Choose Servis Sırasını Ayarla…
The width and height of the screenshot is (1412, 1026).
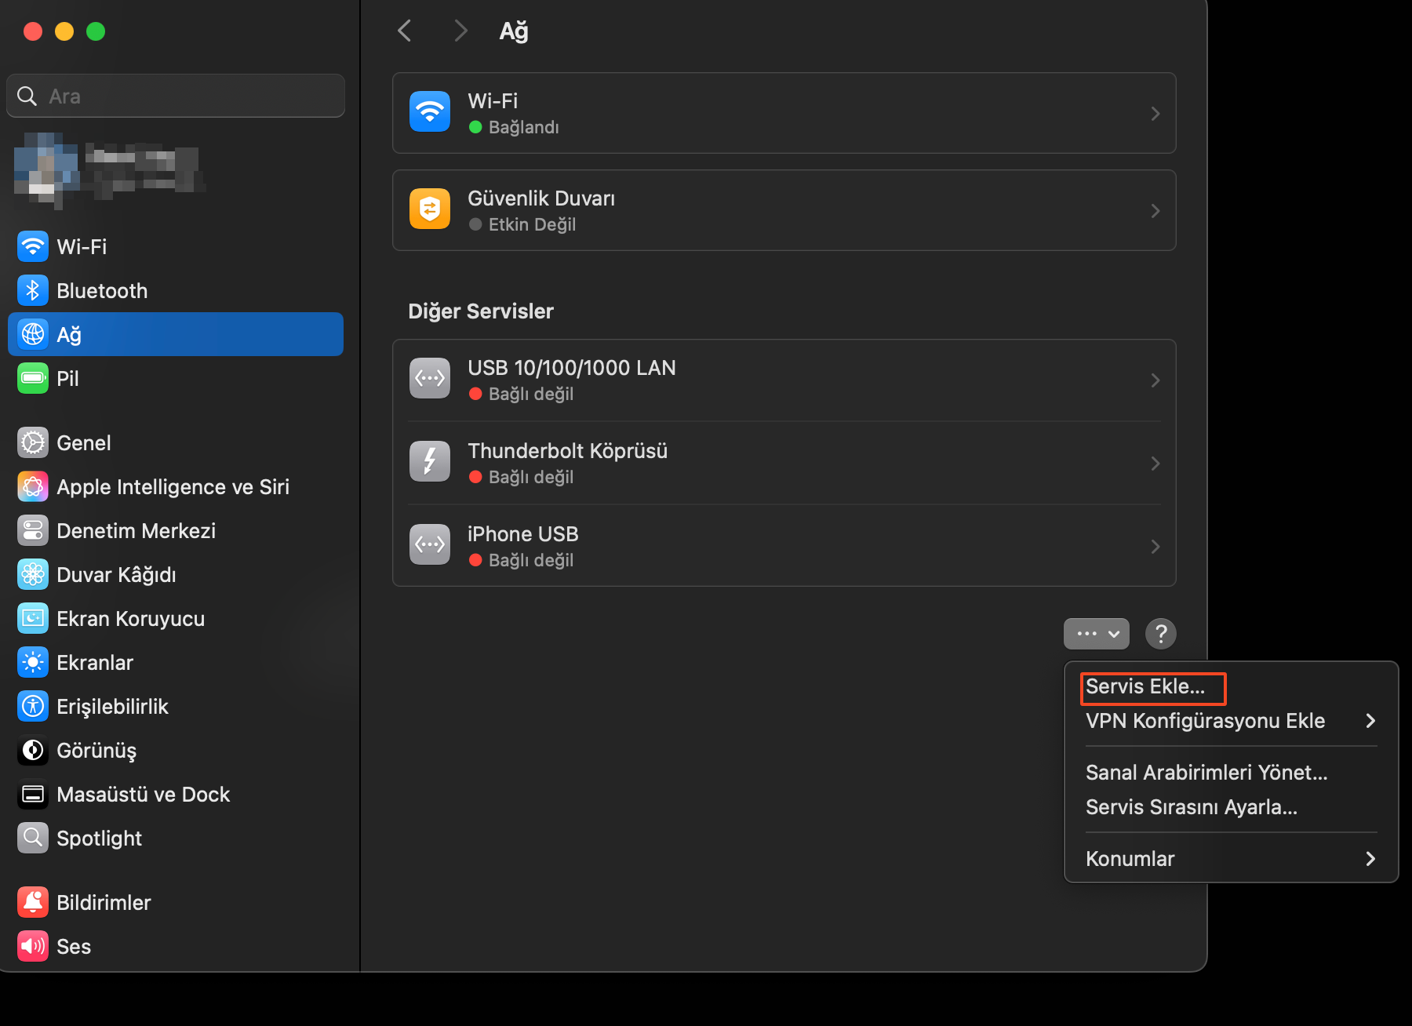tap(1232, 807)
